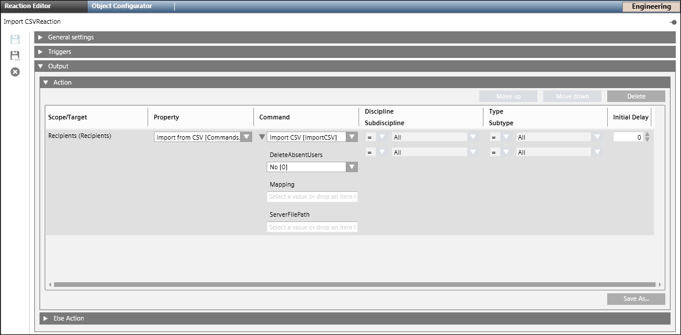The image size is (681, 335).
Task: Click the Save icon in left toolbar
Action: click(15, 39)
